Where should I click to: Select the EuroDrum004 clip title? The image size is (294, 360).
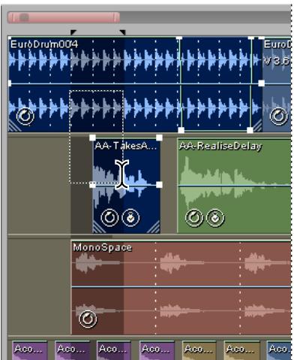coord(44,44)
